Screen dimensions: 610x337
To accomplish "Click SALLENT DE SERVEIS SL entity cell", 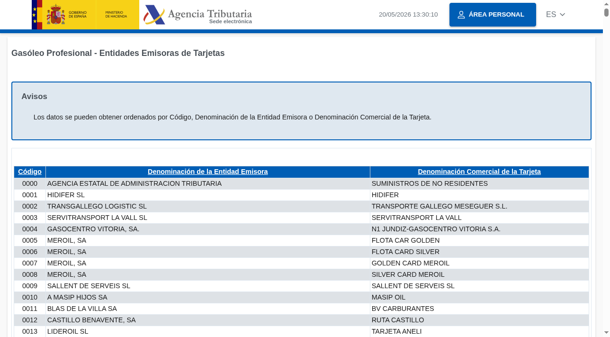I will [208, 286].
